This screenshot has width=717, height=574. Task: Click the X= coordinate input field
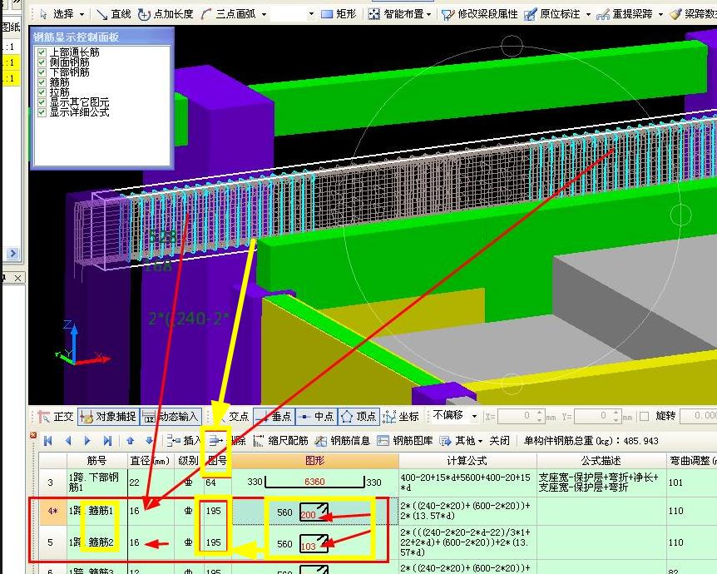(521, 416)
